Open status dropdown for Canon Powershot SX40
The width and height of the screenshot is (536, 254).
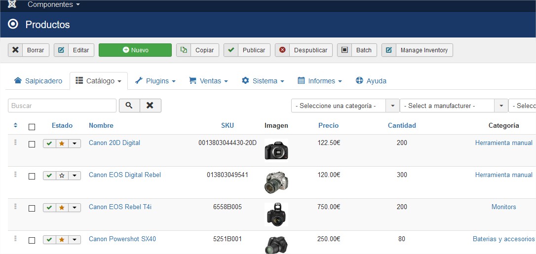(x=75, y=240)
